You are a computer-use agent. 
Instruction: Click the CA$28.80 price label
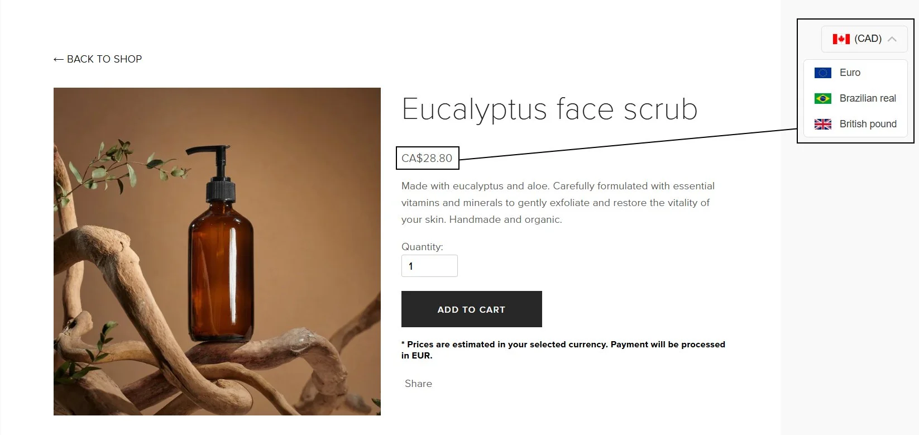tap(427, 158)
